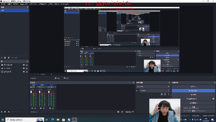The image size is (216, 122).
Task: Toggle headphone monitoring on the first mixer channel
Action: point(35,108)
